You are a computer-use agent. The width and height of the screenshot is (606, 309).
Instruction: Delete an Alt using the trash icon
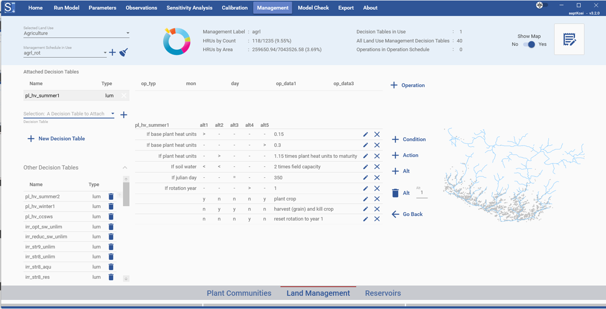[396, 193]
